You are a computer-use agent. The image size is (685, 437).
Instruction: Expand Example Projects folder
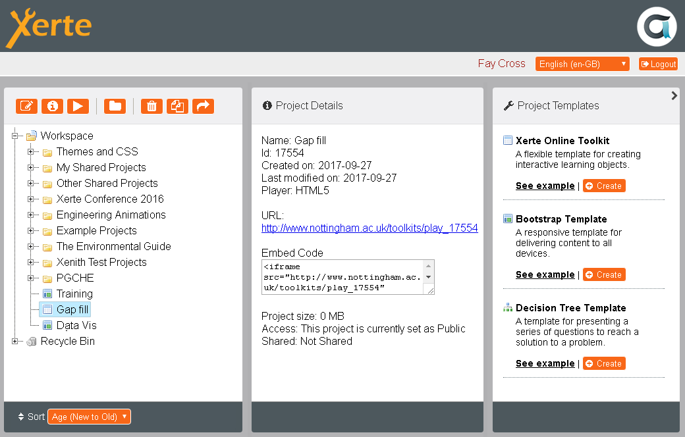[x=30, y=230]
